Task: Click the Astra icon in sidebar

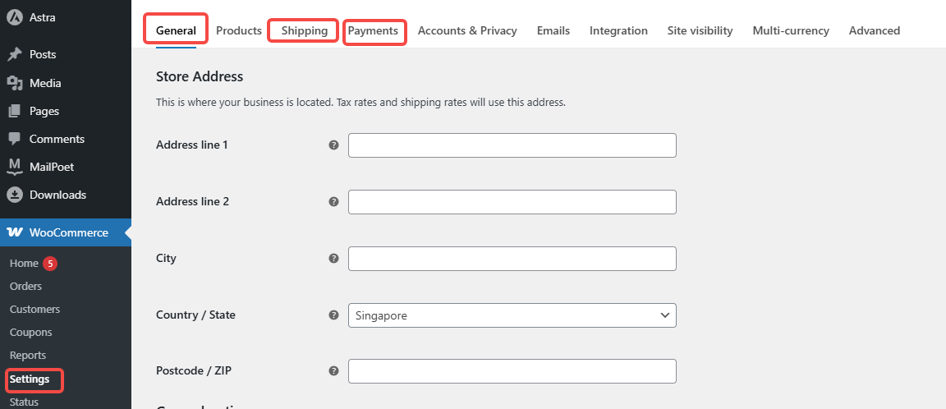Action: click(x=15, y=17)
